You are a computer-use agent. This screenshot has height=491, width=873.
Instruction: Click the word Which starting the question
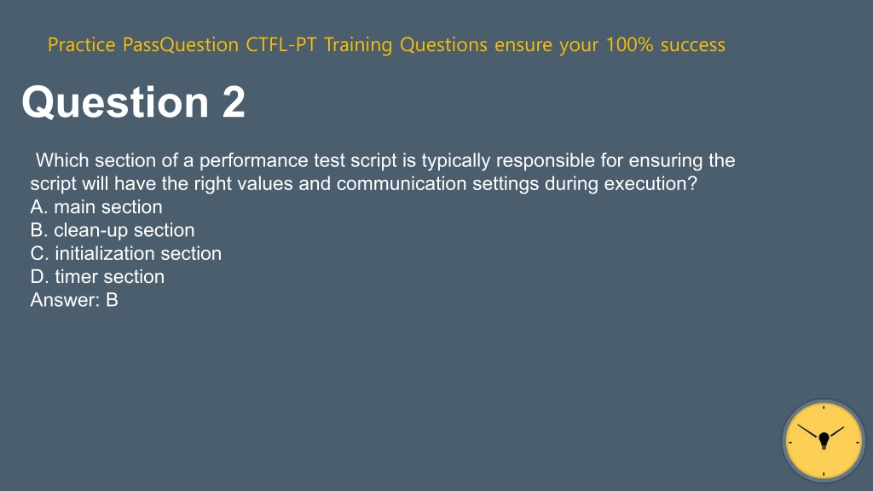click(62, 160)
